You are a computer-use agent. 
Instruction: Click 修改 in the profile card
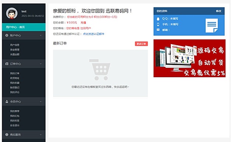(218, 11)
